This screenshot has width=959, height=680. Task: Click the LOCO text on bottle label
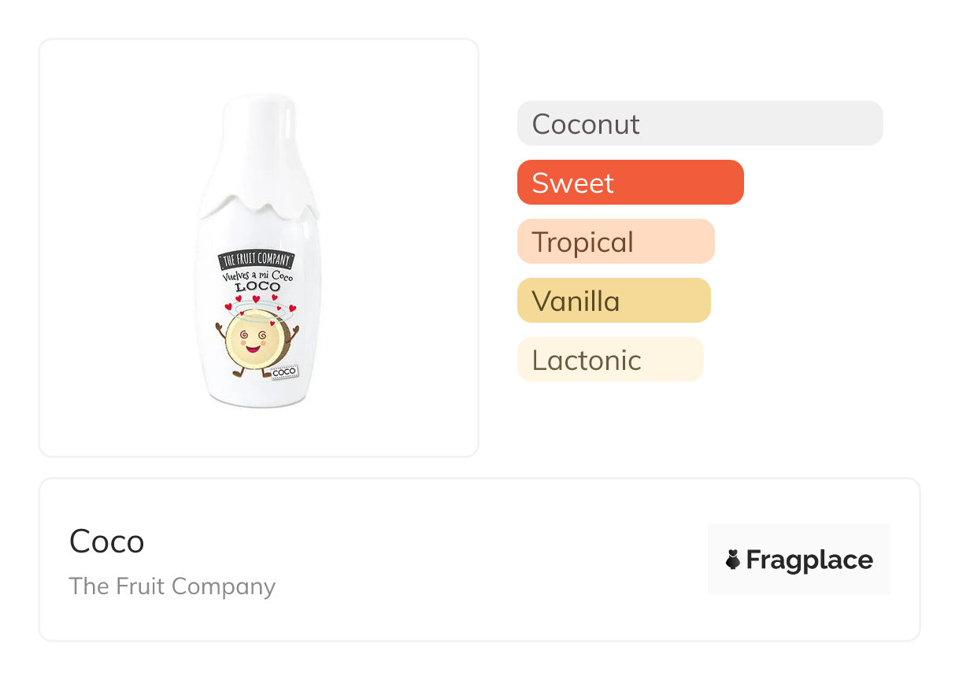tap(257, 287)
